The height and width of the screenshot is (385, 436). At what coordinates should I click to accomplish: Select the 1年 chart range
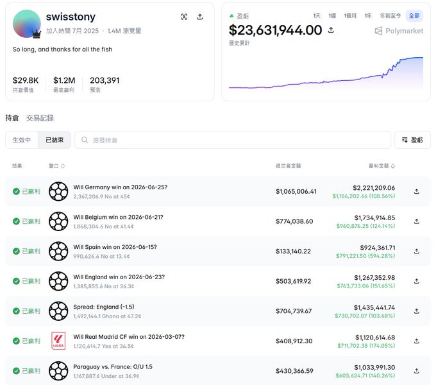pos(368,15)
